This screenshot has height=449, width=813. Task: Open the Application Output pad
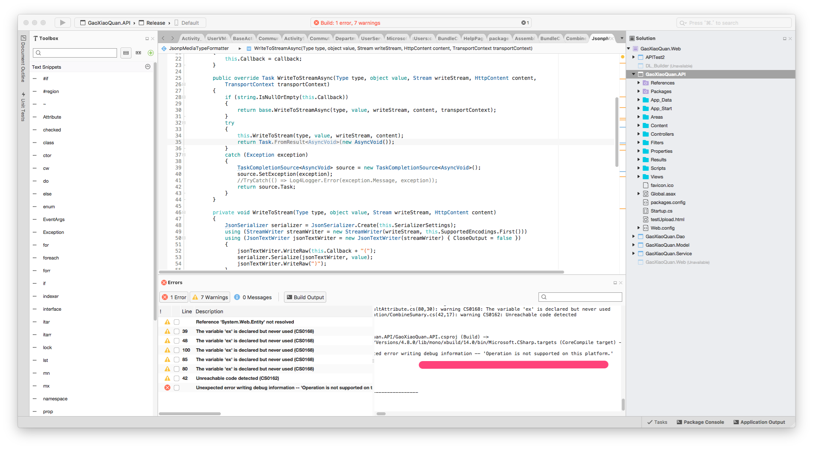coord(759,422)
